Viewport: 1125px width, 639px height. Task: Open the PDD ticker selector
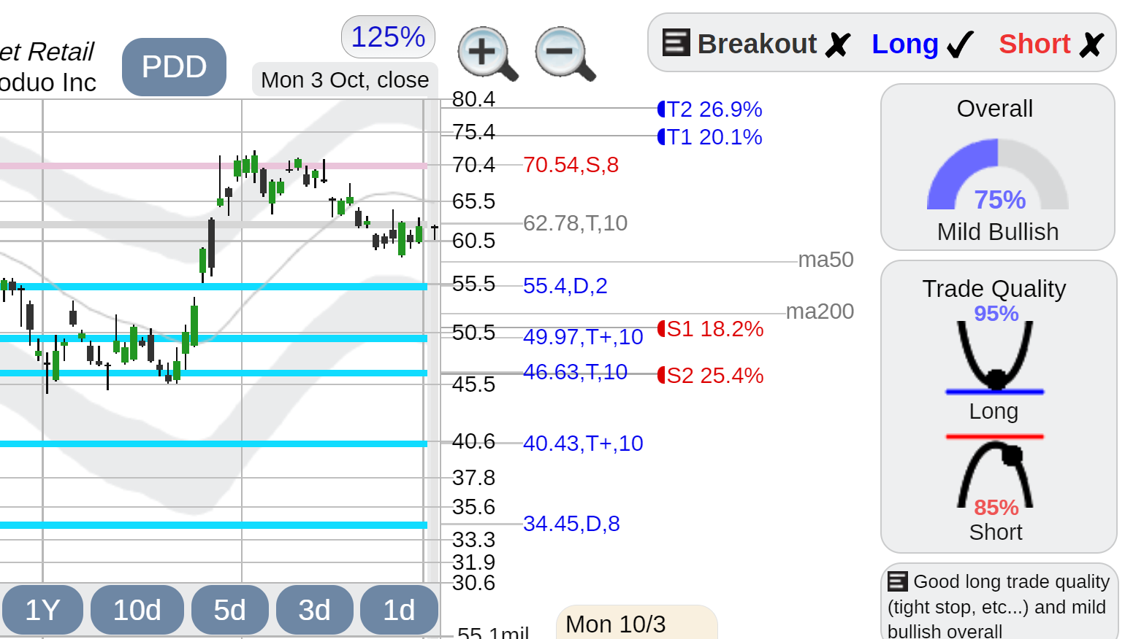click(x=174, y=67)
